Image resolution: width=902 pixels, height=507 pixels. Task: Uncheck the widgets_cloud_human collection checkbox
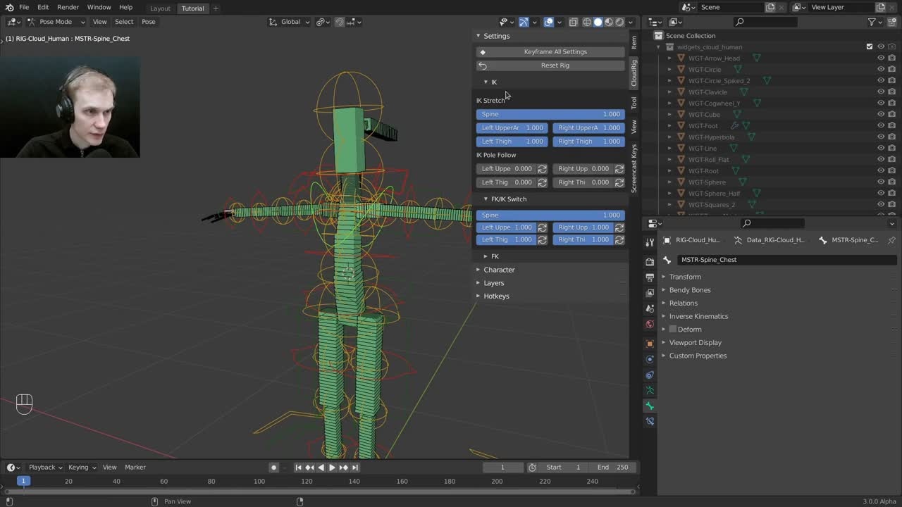(870, 46)
